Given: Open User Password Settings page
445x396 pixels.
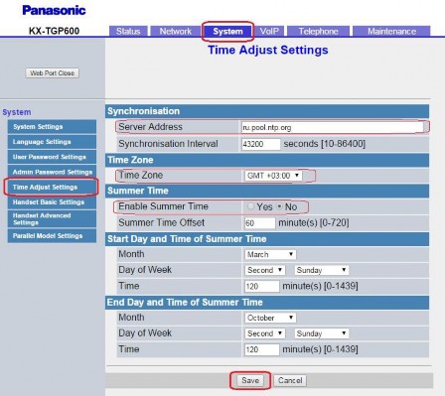Looking at the screenshot, I should coord(52,157).
